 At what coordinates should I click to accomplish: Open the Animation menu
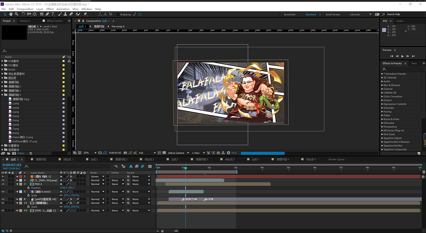click(63, 9)
